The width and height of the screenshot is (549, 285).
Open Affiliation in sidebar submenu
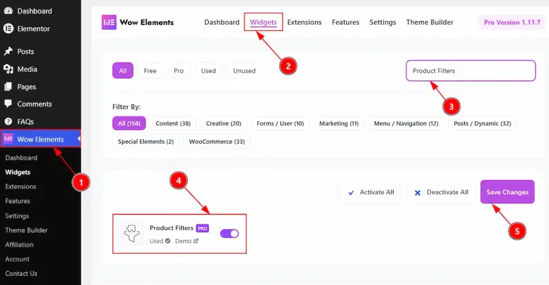[x=19, y=244]
